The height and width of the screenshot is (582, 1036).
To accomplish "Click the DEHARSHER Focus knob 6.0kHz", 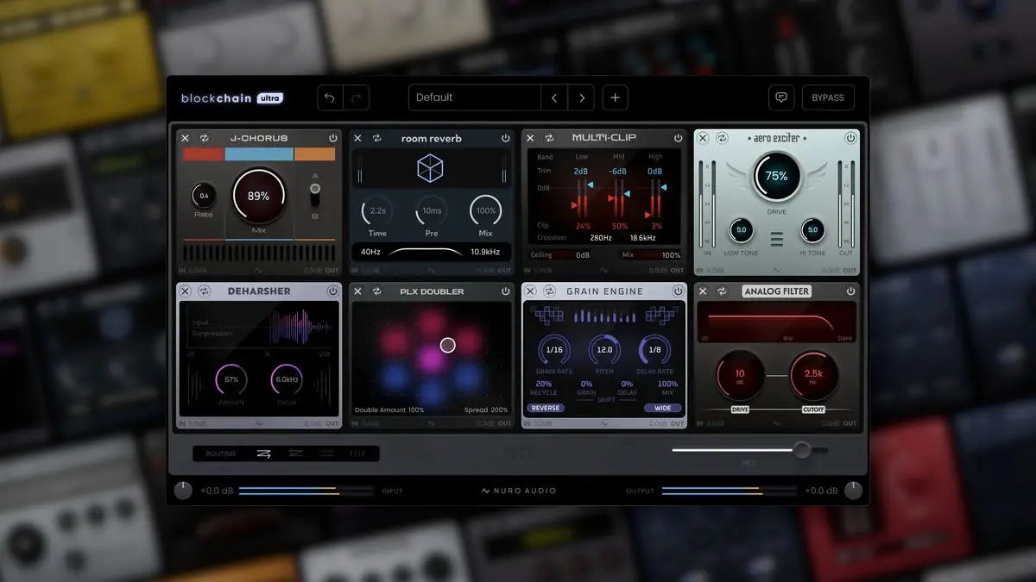I will click(x=287, y=379).
